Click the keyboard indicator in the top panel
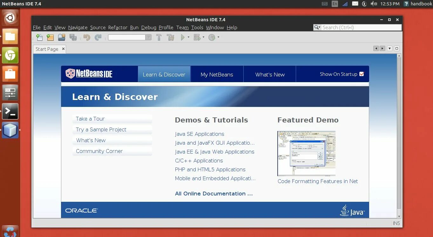This screenshot has width=433, height=237. coord(325,4)
